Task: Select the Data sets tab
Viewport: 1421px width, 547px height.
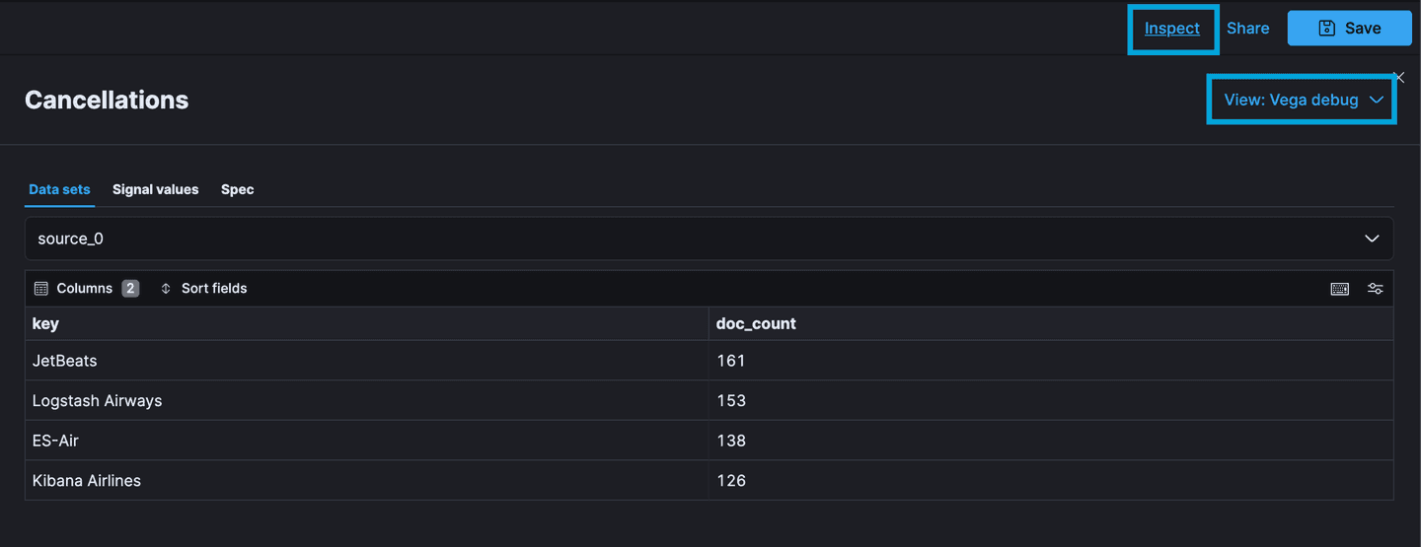Action: pos(59,189)
